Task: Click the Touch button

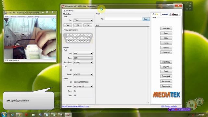Action: [x=166, y=71]
